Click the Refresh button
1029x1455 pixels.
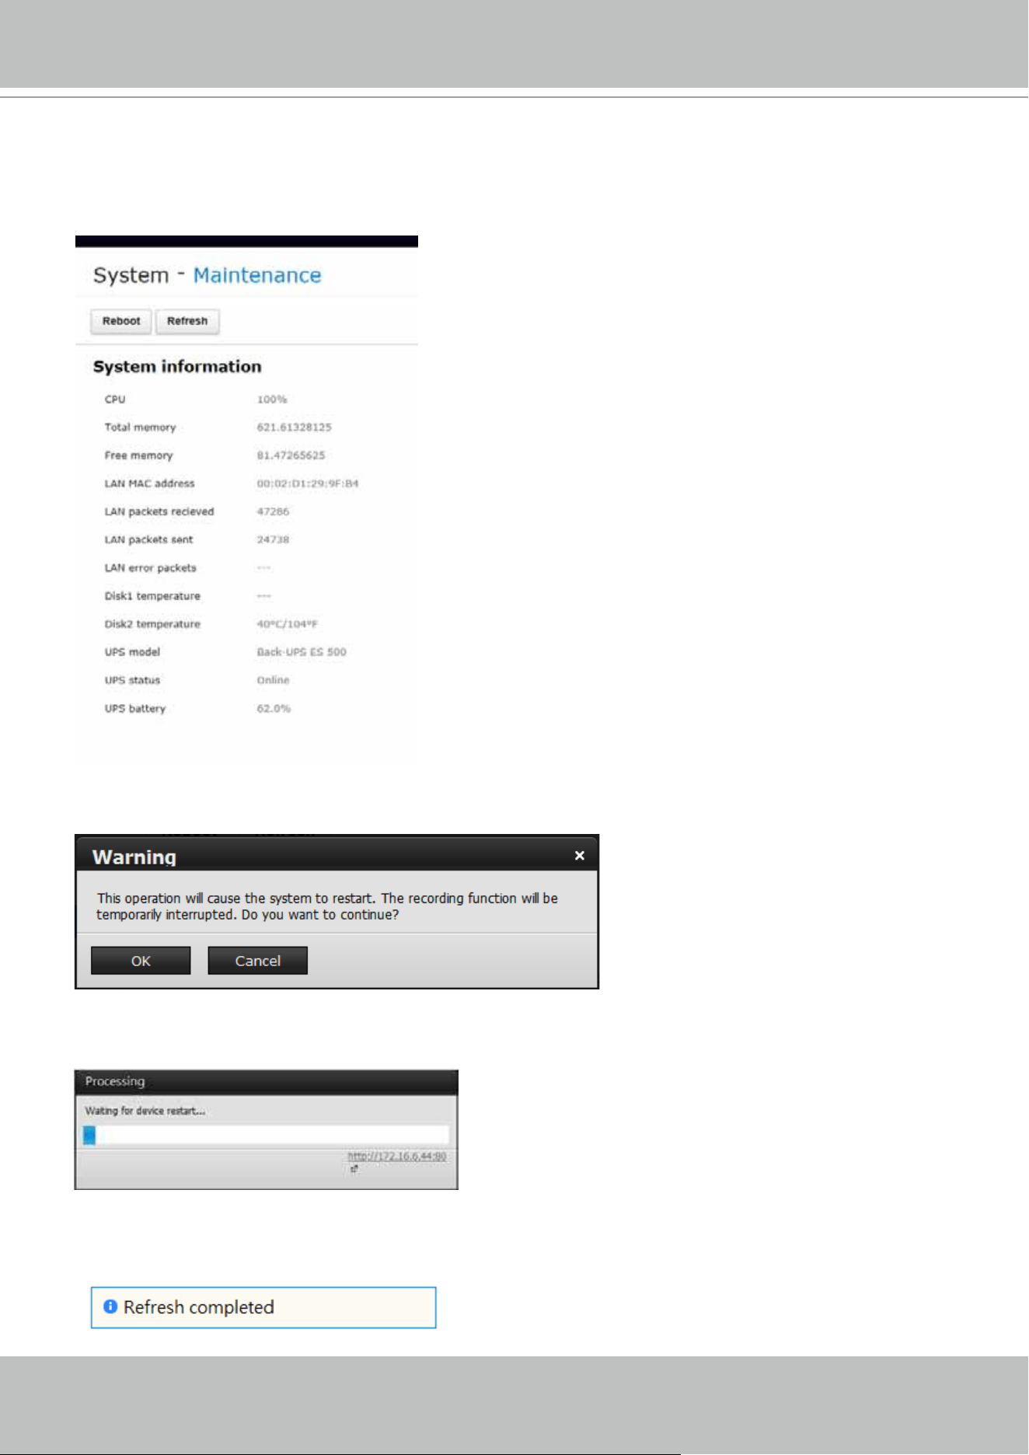pyautogui.click(x=187, y=321)
